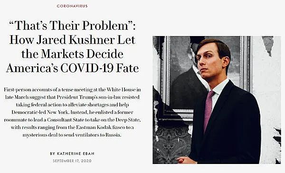Click "President Trump's son-in-law" phrase
285x173 pixels.
click(89, 97)
